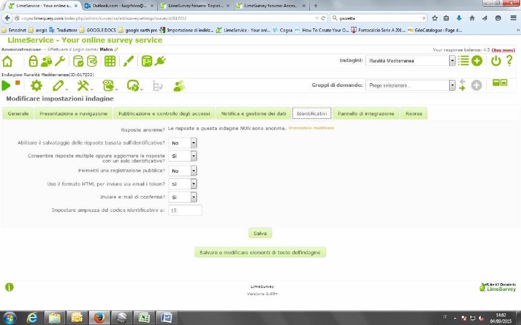
Task: Open plugin manager plug icon
Action: click(x=160, y=61)
